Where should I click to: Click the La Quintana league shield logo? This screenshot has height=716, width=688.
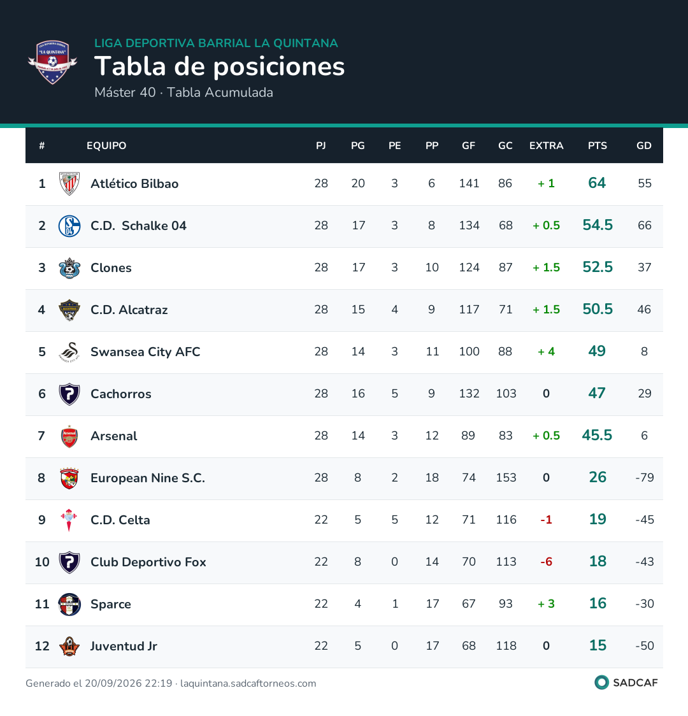click(52, 62)
